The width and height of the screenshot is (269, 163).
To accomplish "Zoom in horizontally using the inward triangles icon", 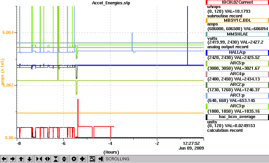I will pos(39,159).
